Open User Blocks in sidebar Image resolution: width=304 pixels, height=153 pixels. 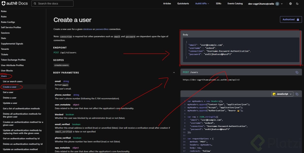click(x=7, y=71)
